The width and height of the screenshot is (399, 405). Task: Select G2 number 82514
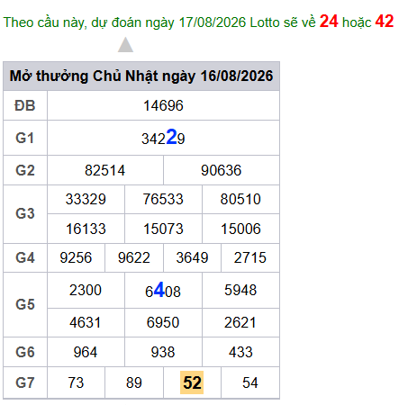coord(104,170)
